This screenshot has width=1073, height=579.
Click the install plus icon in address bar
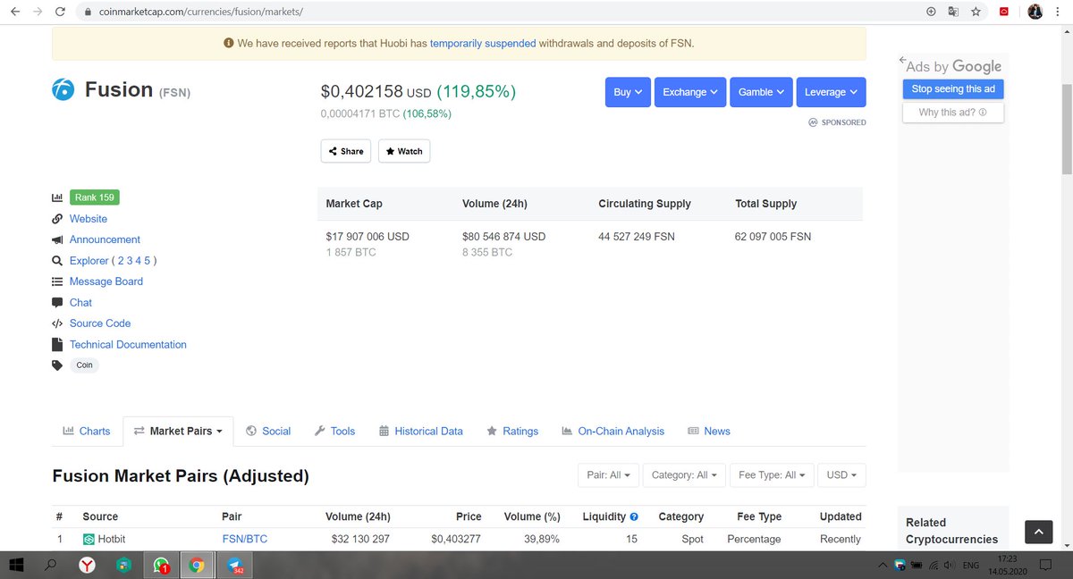click(x=931, y=13)
